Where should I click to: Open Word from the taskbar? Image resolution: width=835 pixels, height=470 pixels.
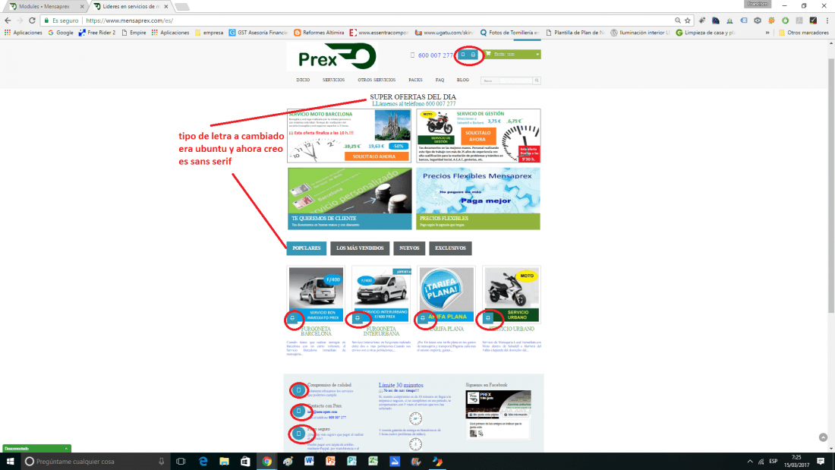(309, 462)
